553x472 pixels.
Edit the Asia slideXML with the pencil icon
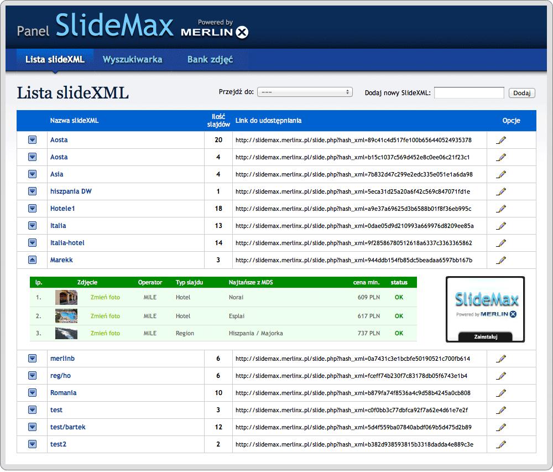pyautogui.click(x=501, y=174)
